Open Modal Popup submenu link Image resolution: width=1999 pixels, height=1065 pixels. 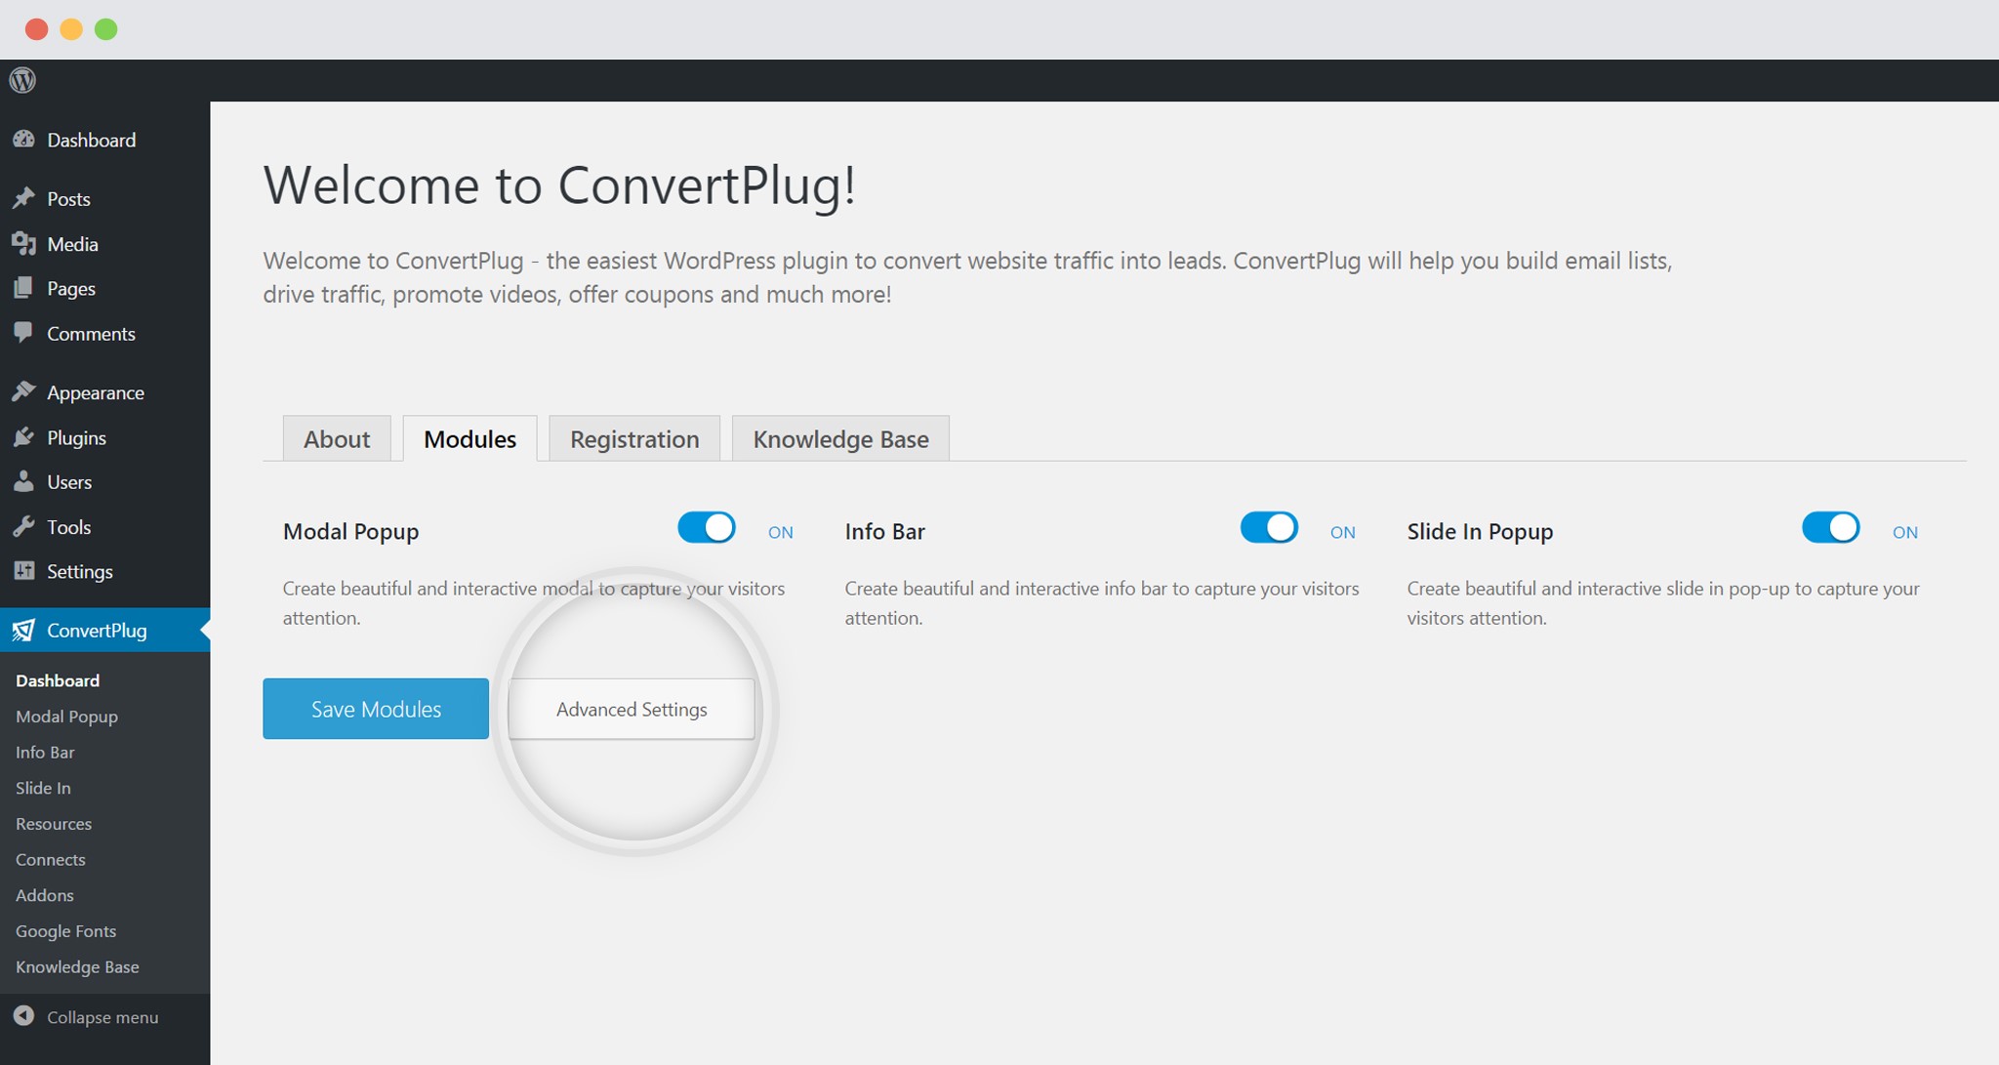(x=66, y=716)
